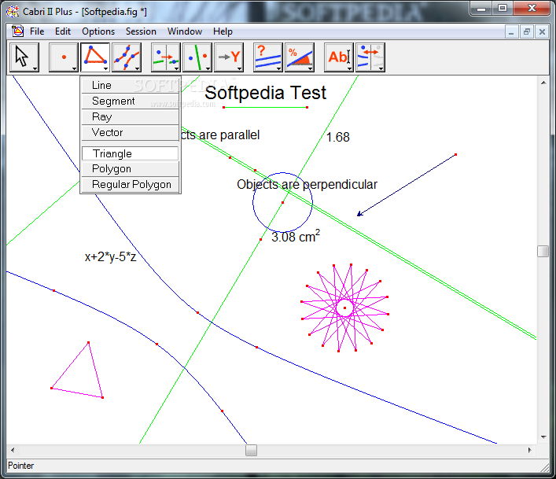The height and width of the screenshot is (479, 556).
Task: Open the Session menu
Action: [141, 31]
